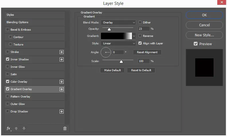
Task: Enable the Stroke checkbox
Action: pyautogui.click(x=7, y=52)
